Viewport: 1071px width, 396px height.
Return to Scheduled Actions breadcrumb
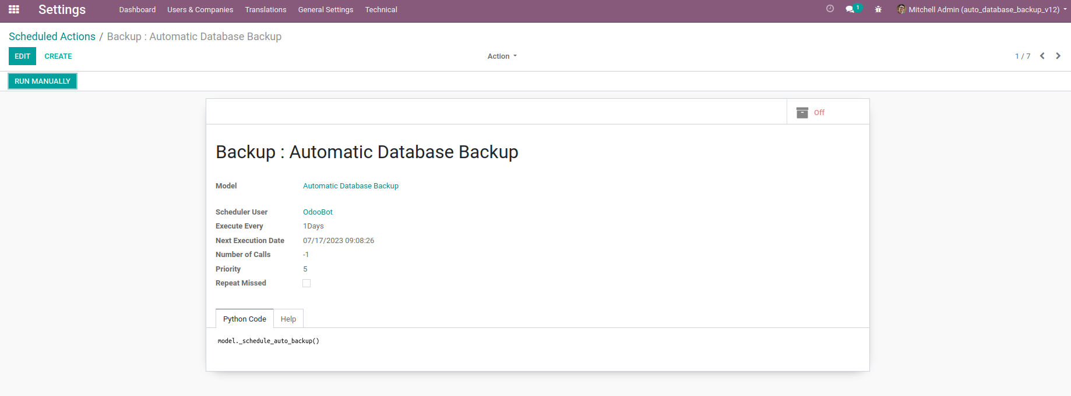tap(52, 37)
